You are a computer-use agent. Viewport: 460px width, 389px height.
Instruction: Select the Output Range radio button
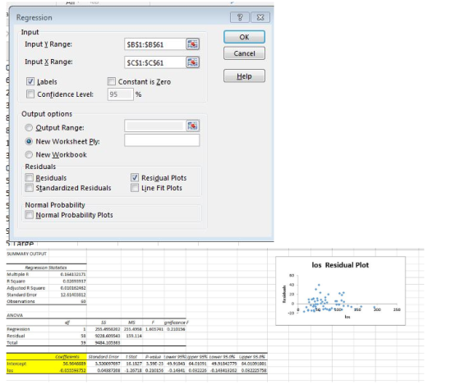click(x=29, y=127)
